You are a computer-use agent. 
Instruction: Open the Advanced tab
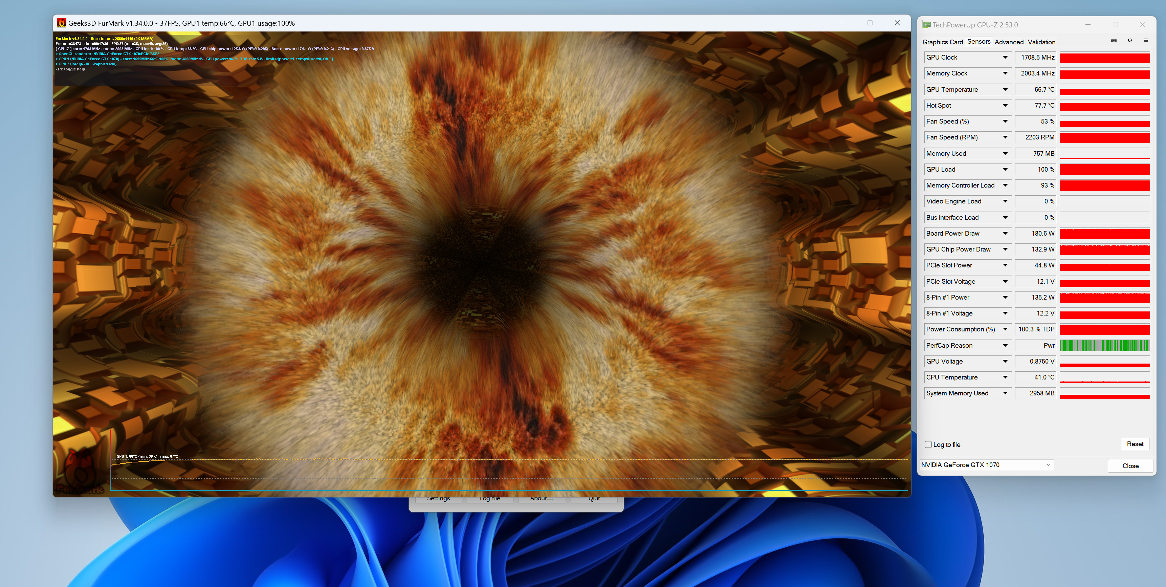pyautogui.click(x=1009, y=42)
